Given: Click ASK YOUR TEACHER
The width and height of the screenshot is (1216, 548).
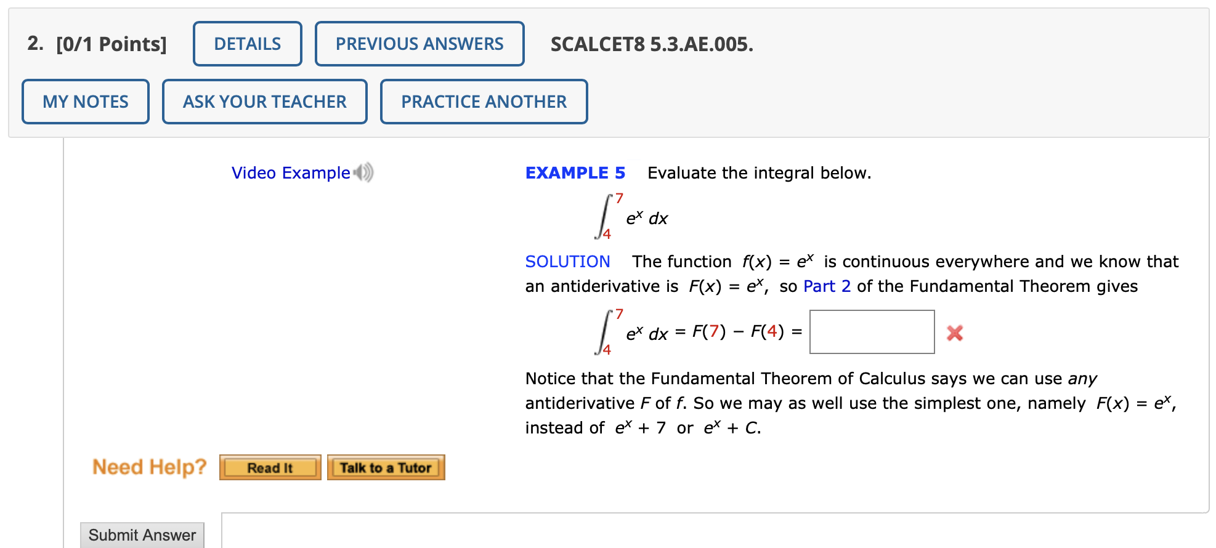Looking at the screenshot, I should coord(264,101).
